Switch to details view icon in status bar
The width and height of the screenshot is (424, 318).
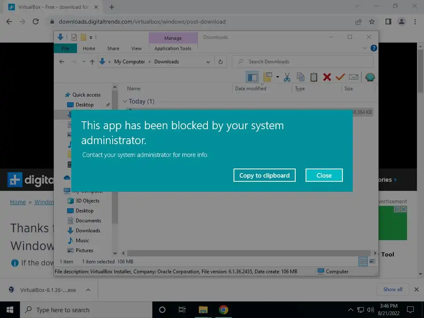point(363,262)
